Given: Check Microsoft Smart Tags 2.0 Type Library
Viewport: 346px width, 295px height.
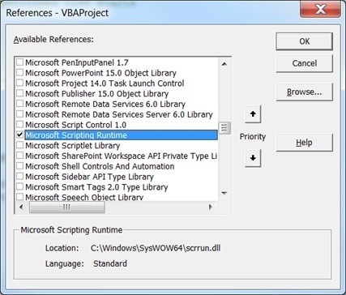Looking at the screenshot, I should pyautogui.click(x=19, y=187).
